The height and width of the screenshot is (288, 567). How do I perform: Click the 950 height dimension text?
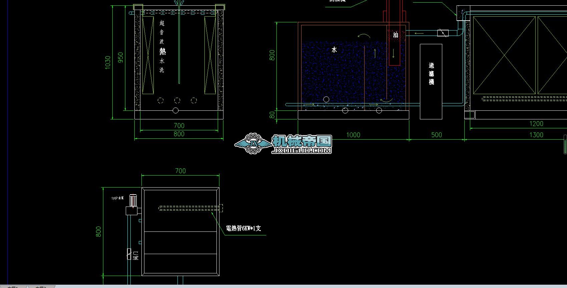coord(120,57)
